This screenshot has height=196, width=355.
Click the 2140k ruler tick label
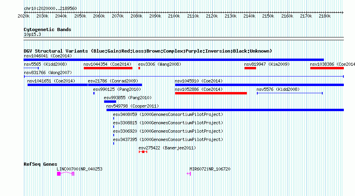click(x=249, y=16)
